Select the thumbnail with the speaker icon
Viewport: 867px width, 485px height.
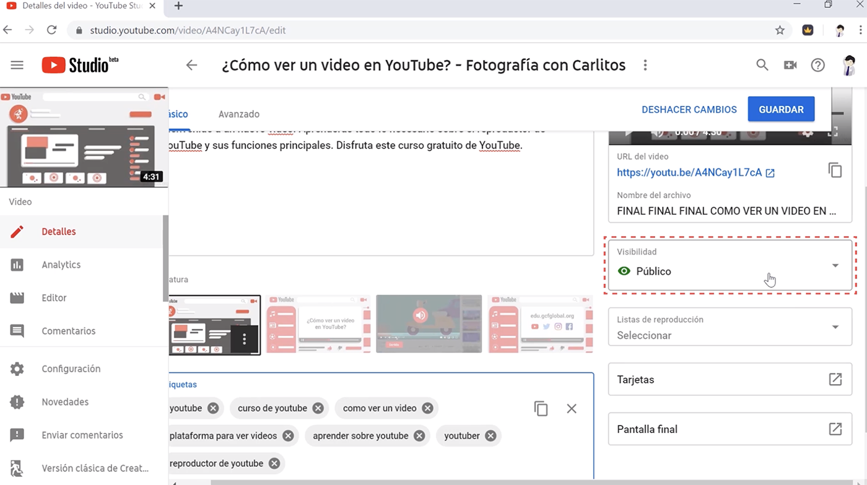click(429, 325)
